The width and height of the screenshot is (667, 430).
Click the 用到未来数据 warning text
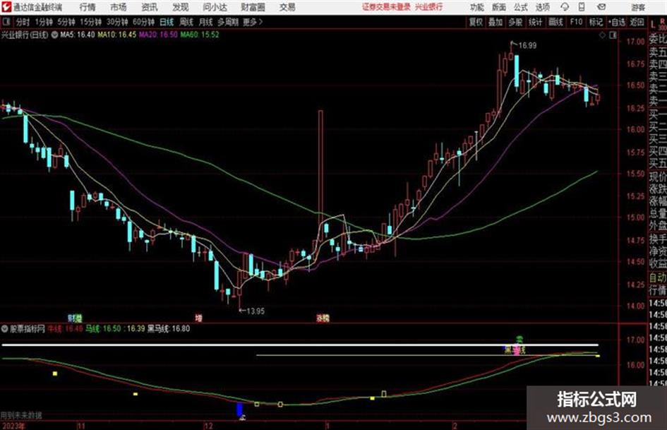tap(21, 415)
